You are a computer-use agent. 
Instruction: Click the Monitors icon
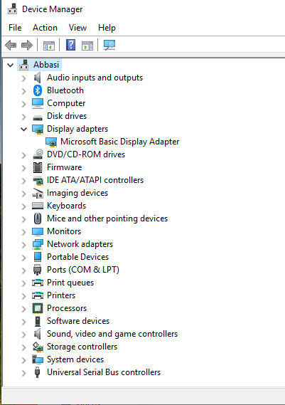38,231
